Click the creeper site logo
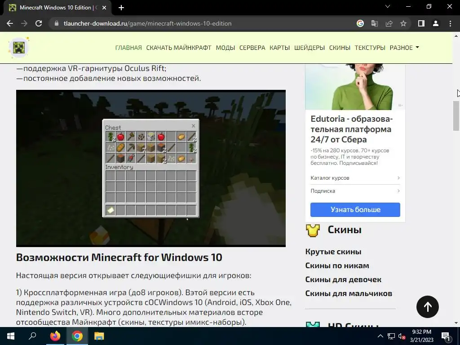Screen dimensions: 460x345 point(18,47)
